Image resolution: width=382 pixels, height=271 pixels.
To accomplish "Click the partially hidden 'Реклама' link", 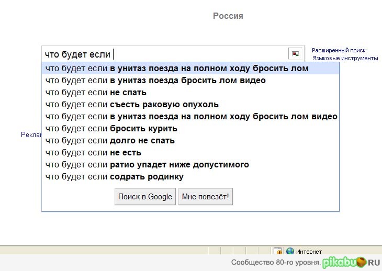I will (31, 135).
